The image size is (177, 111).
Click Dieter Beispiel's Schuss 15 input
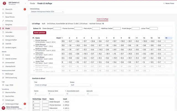click(x=57, y=28)
